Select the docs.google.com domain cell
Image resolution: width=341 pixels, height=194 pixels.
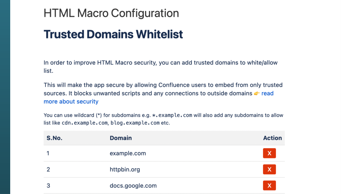133,185
